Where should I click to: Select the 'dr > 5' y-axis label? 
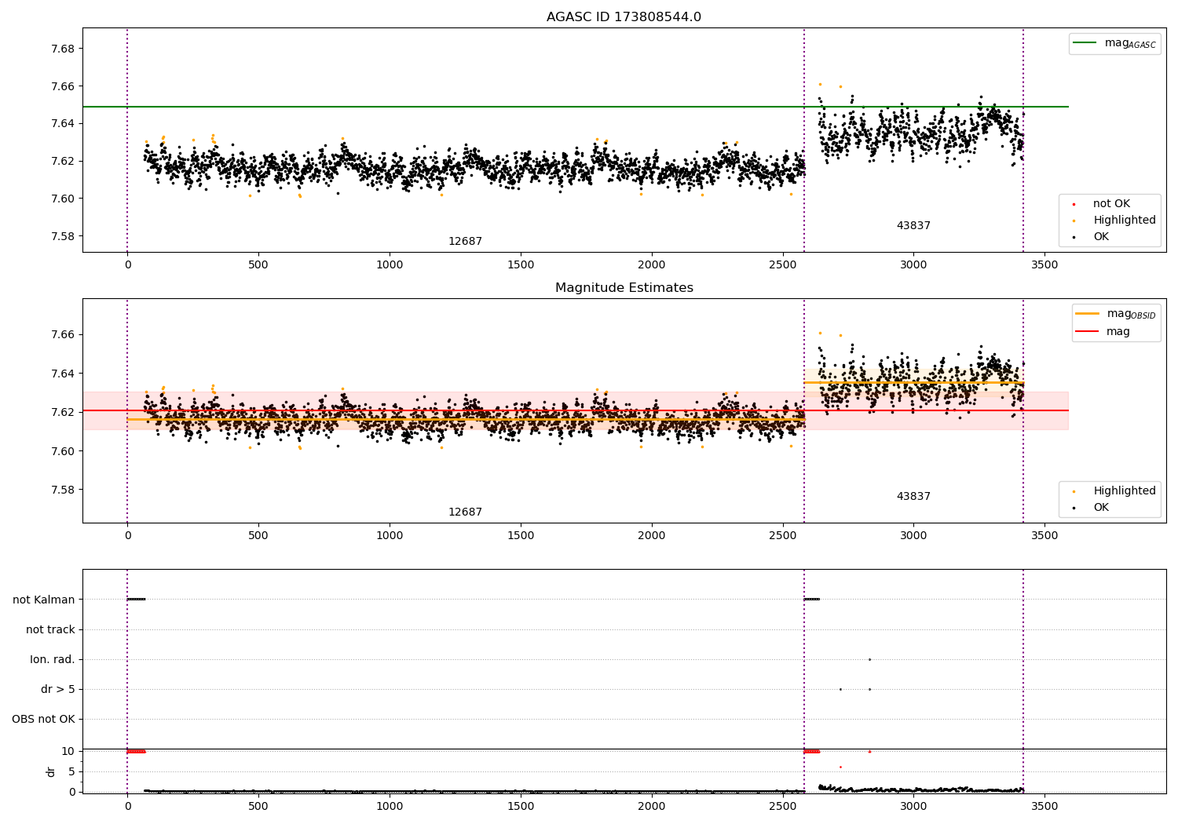point(58,689)
